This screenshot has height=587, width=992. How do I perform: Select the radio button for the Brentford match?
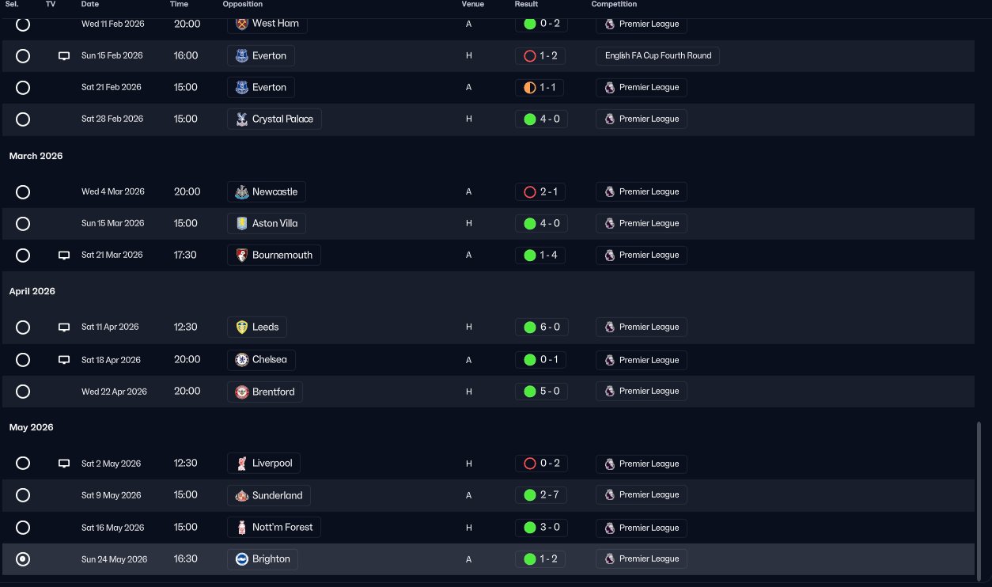point(23,392)
